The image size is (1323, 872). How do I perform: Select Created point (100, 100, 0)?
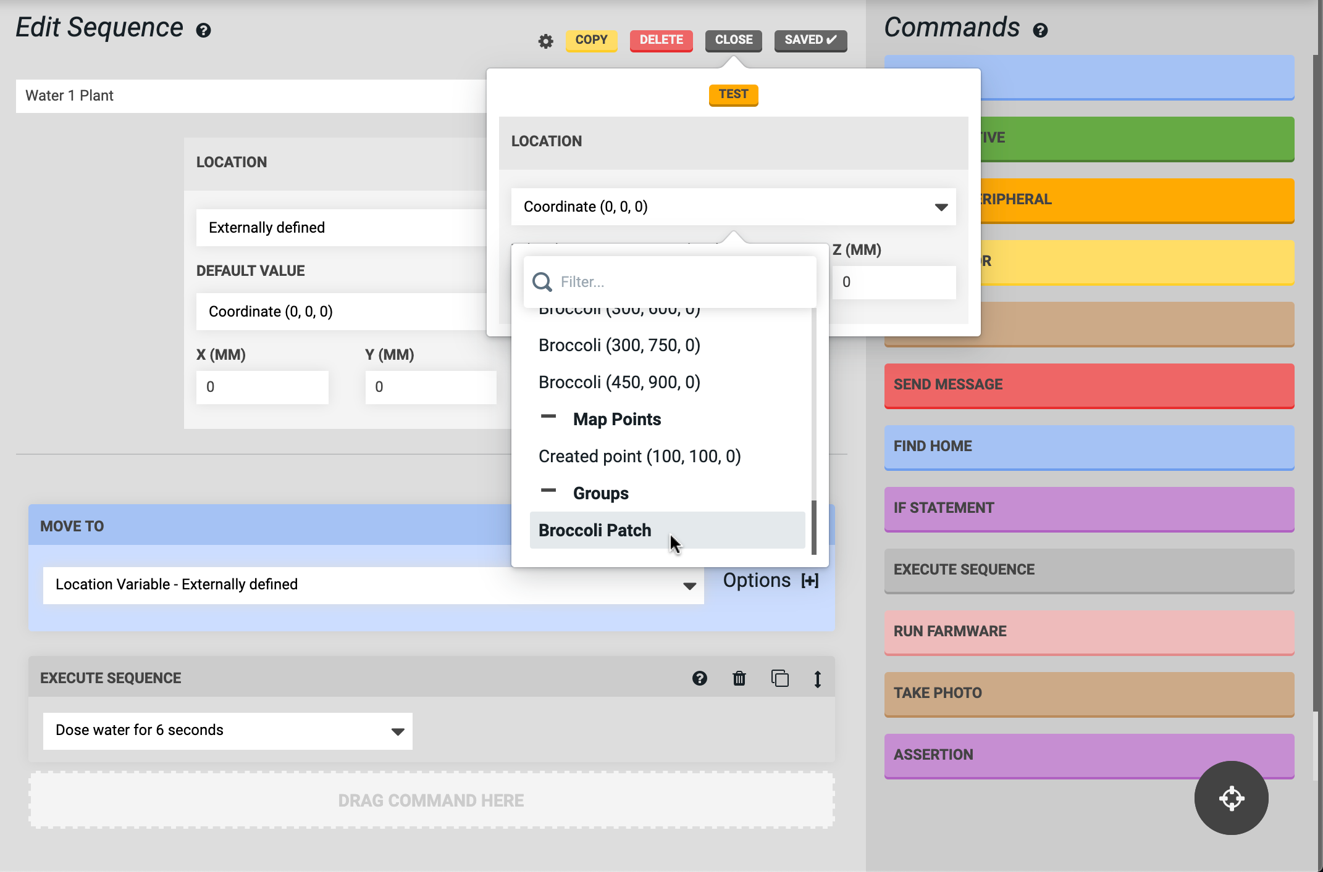[639, 456]
